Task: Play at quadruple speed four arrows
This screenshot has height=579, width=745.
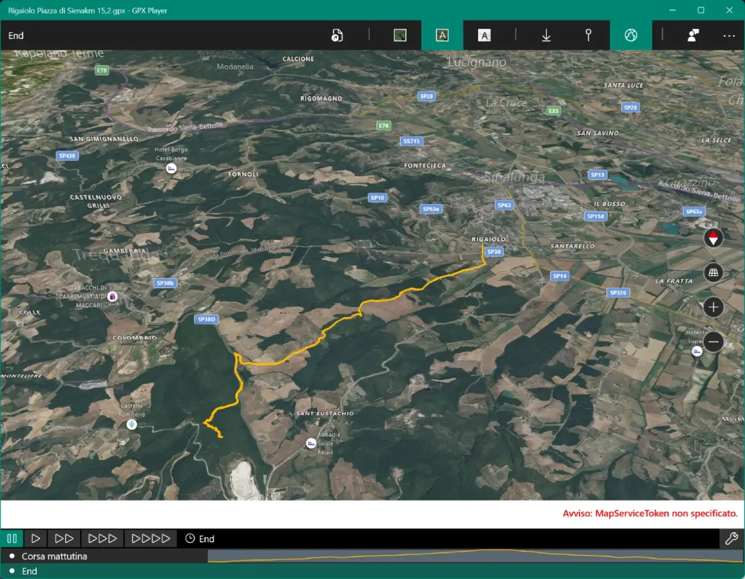Action: tap(150, 538)
